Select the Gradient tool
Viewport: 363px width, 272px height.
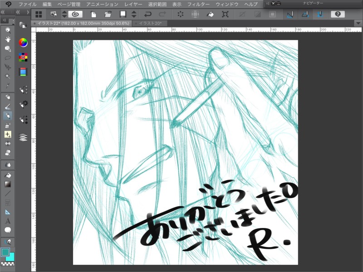8,184
